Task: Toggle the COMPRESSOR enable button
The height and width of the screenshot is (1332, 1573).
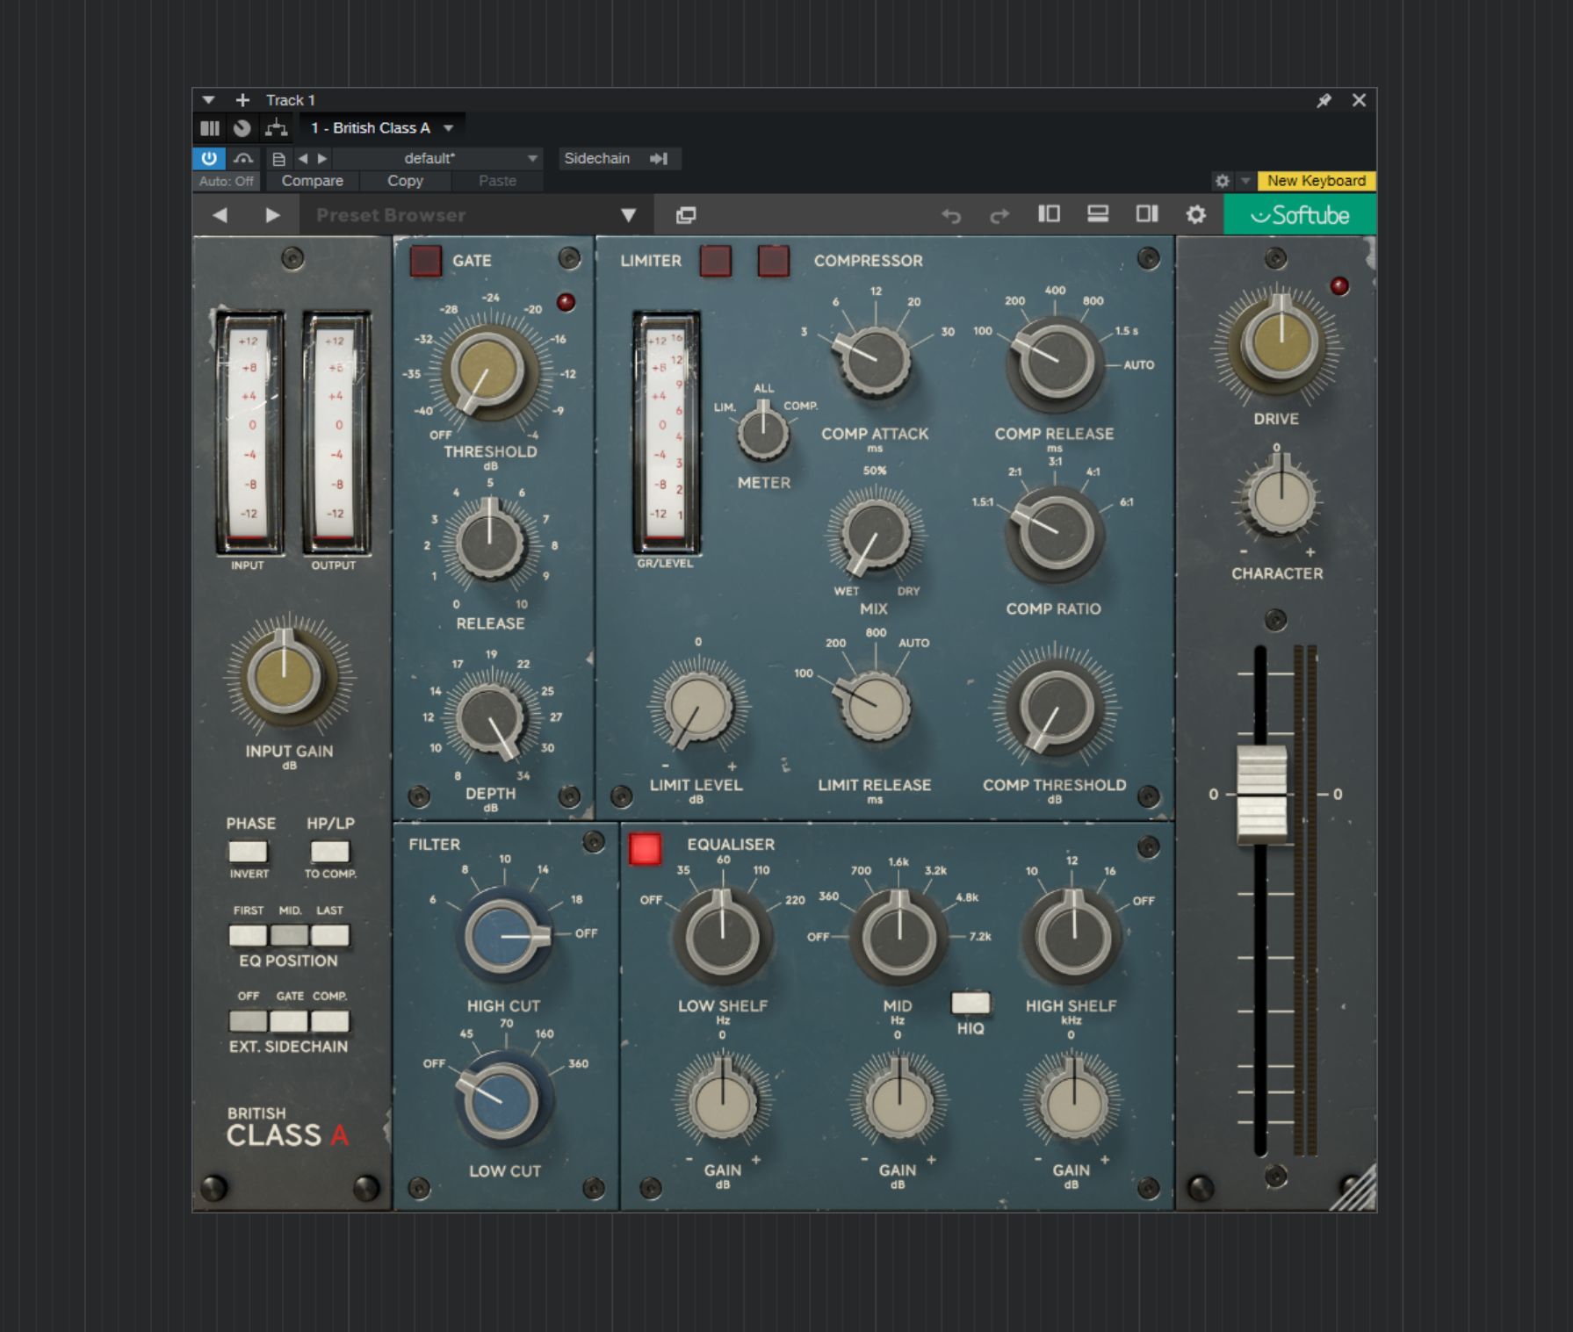Action: [774, 261]
